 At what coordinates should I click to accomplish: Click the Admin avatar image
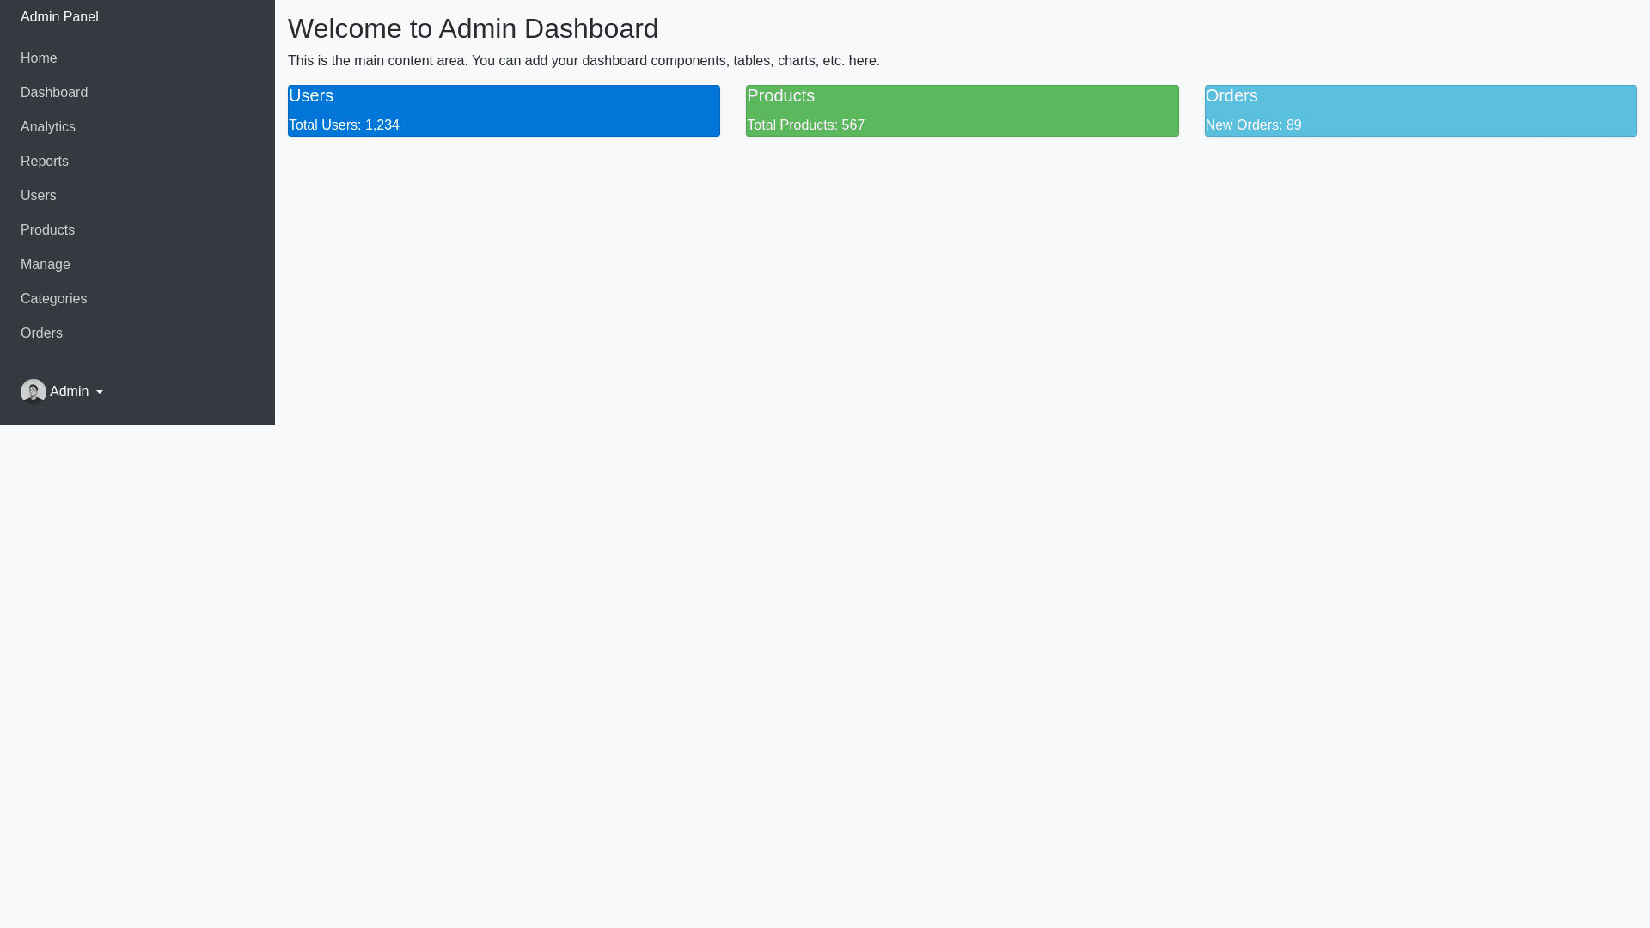[x=33, y=392]
